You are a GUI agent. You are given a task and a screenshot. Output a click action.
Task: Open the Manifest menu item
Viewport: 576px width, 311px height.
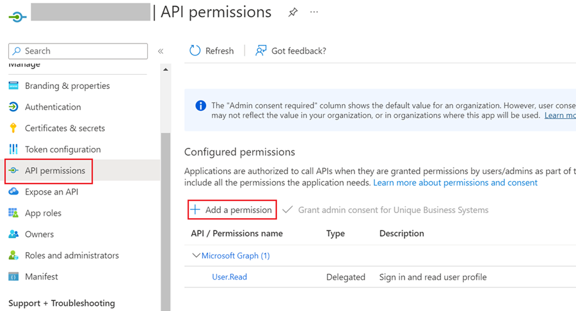[x=41, y=276]
